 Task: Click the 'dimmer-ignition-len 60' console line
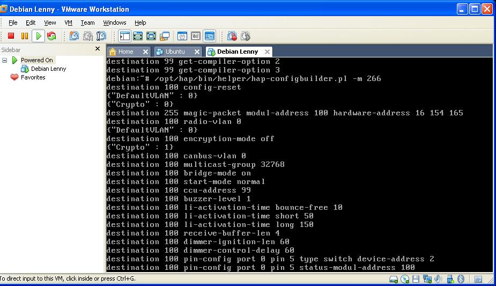(198, 241)
